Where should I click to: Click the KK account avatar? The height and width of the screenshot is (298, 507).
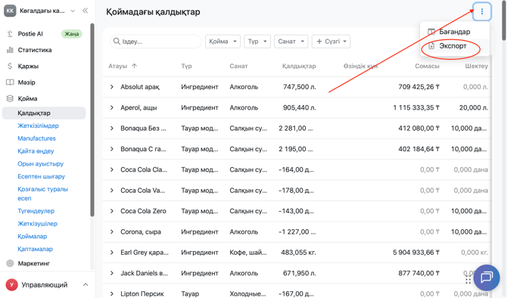point(10,11)
